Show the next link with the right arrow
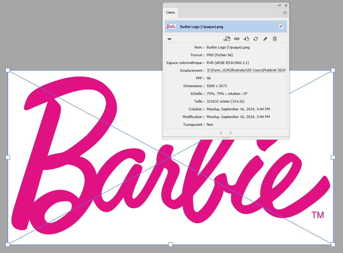Image resolution: width=343 pixels, height=253 pixels. click(x=231, y=133)
